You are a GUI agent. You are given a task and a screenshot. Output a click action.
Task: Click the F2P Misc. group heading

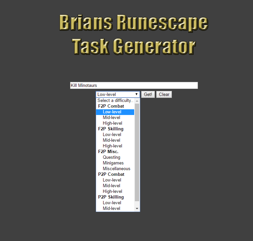tap(115, 152)
